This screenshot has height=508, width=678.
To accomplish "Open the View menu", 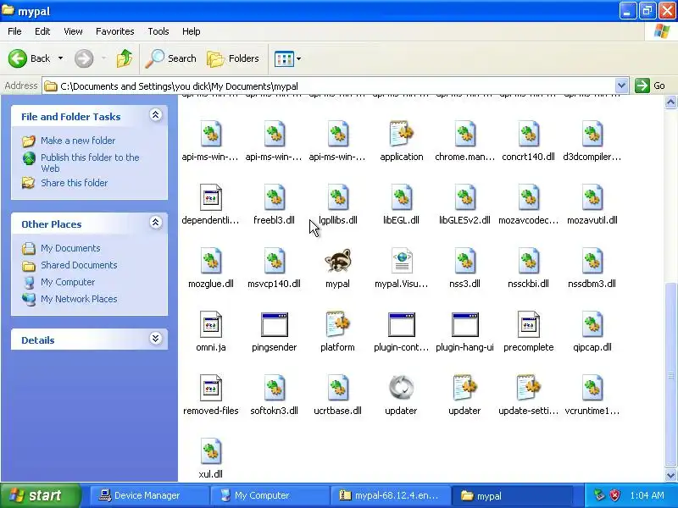I will pos(73,31).
